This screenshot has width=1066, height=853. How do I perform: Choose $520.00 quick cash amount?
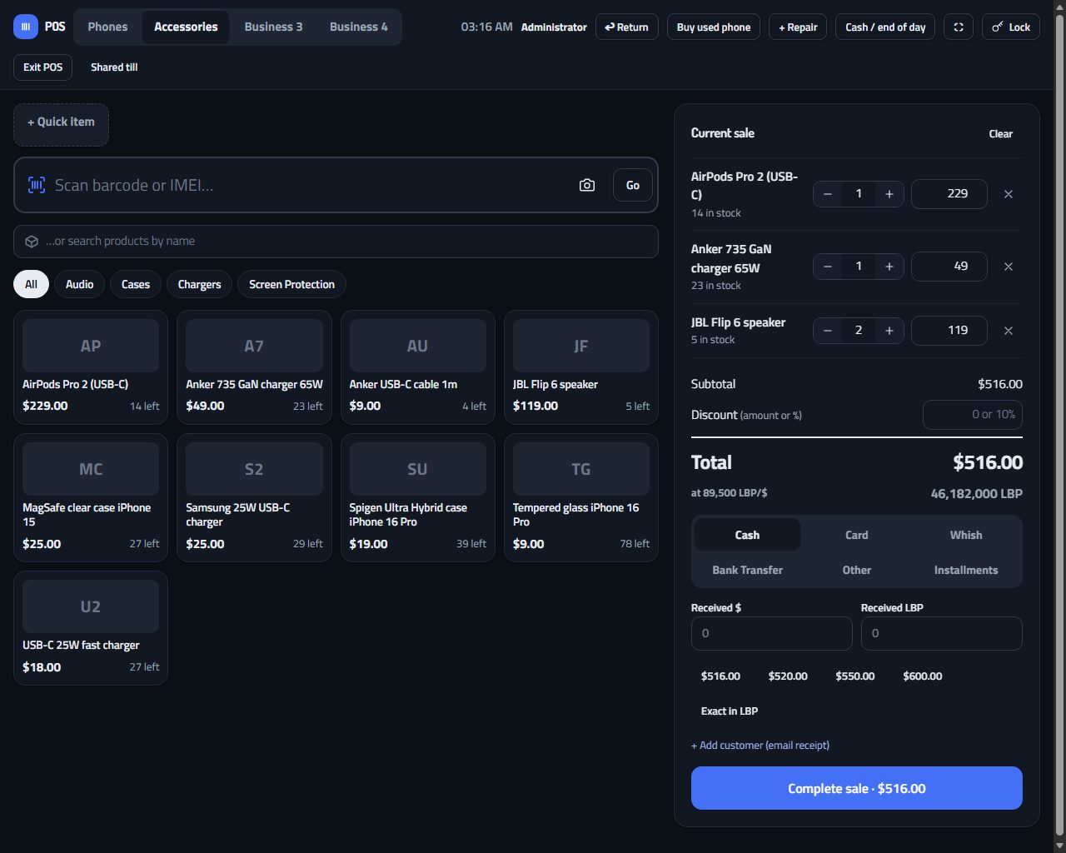(788, 676)
